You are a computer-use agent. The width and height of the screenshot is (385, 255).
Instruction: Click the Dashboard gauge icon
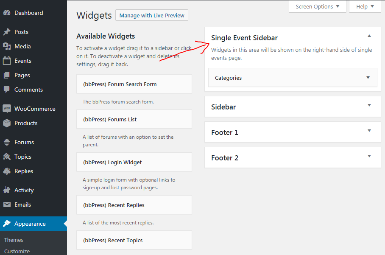pos(7,13)
